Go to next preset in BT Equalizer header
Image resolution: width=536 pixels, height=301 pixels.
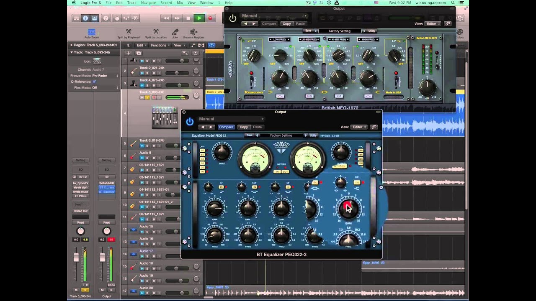pyautogui.click(x=211, y=127)
